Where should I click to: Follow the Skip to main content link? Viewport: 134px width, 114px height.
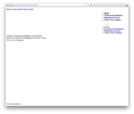[x=14, y=9]
